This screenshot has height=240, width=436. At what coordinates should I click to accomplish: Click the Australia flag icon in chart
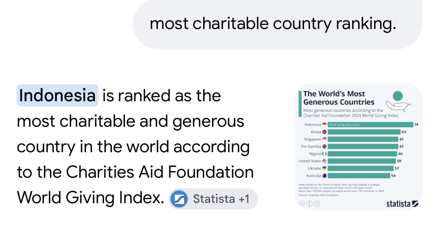click(325, 176)
